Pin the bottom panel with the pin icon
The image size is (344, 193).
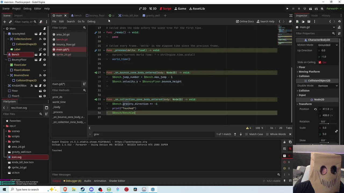285,181
